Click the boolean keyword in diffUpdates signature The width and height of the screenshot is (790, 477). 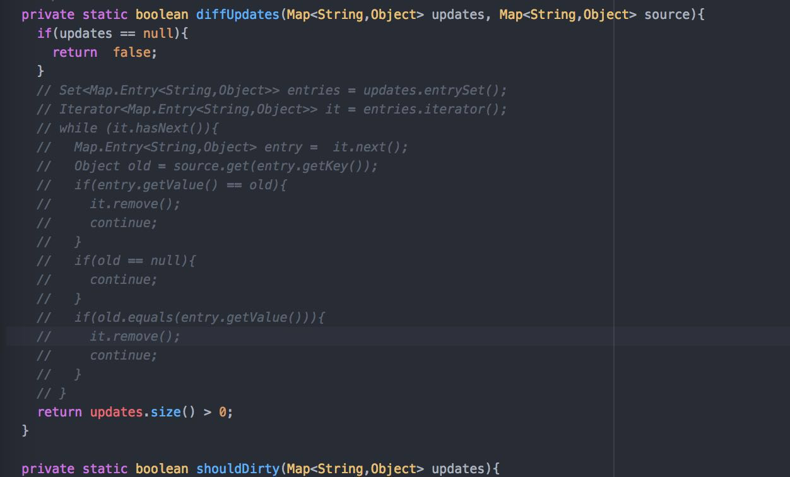click(x=162, y=14)
